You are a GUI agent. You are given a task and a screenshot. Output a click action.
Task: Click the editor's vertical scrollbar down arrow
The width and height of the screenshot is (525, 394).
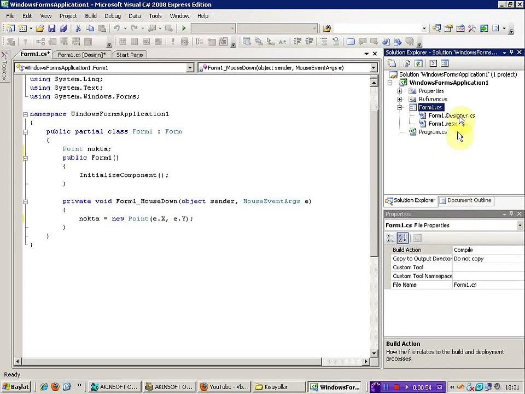374,353
